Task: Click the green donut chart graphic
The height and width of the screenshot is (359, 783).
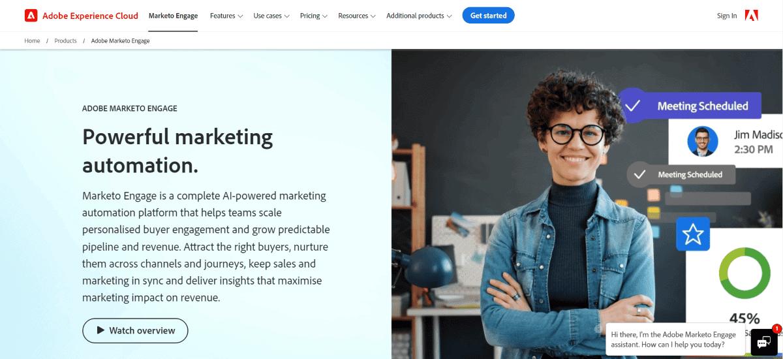Action: [x=744, y=273]
